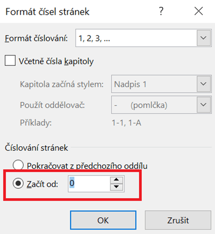Click into the Začít od number field

89,183
